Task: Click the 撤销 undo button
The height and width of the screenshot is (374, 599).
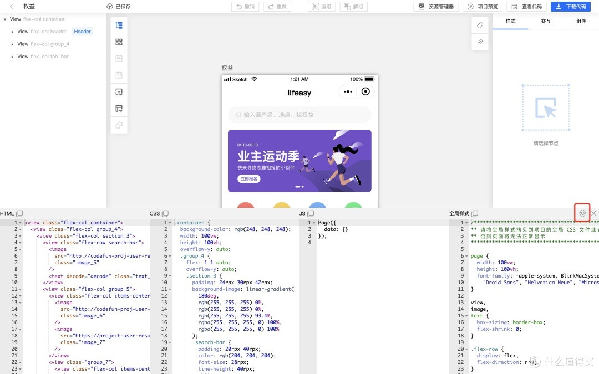Action: 245,7
